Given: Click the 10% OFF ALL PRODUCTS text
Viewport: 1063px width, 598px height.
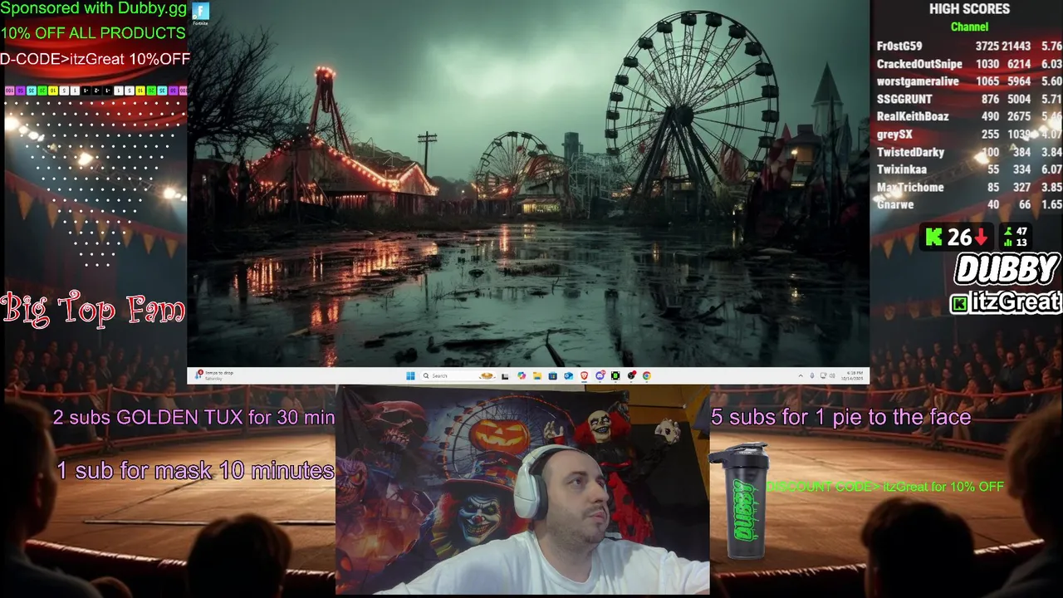Looking at the screenshot, I should [93, 33].
